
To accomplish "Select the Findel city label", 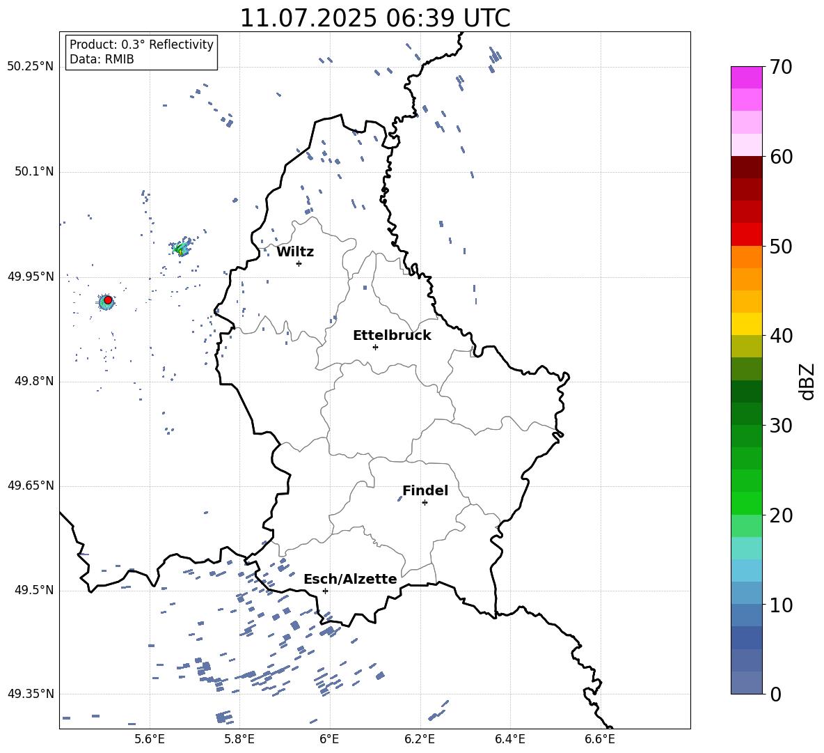I will click(x=425, y=490).
